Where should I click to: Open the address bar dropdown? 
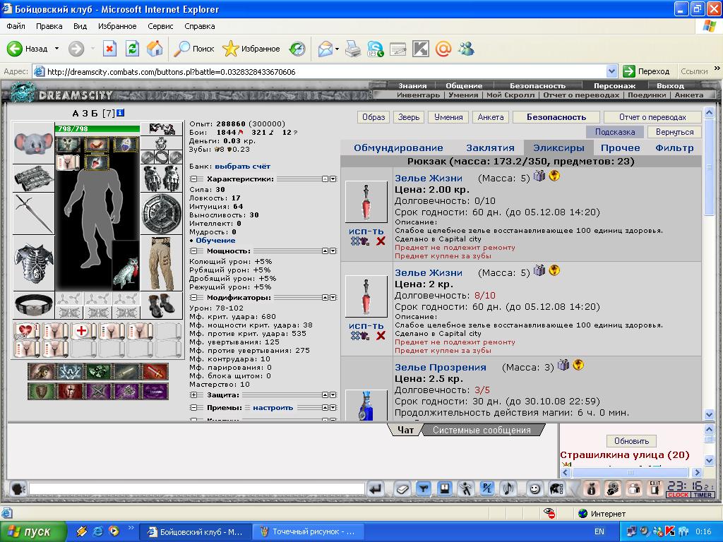(611, 71)
